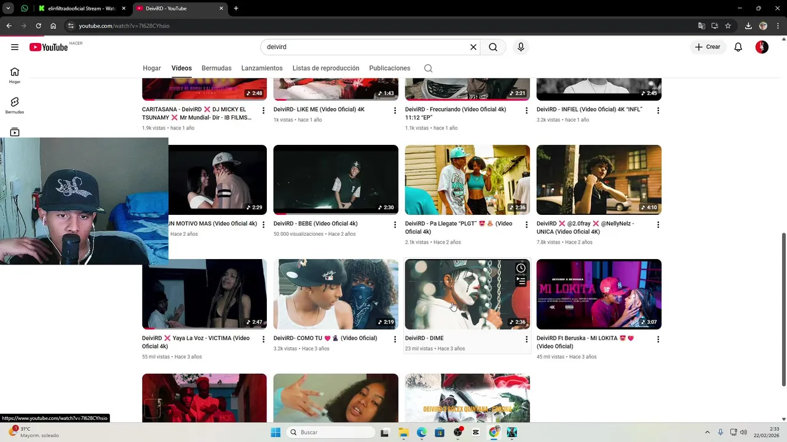Clear the search box with the X
Viewport: 787px width, 442px height.
coord(473,47)
